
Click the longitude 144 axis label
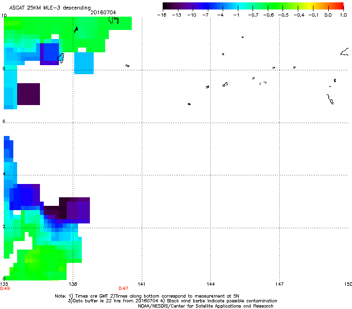click(211, 284)
